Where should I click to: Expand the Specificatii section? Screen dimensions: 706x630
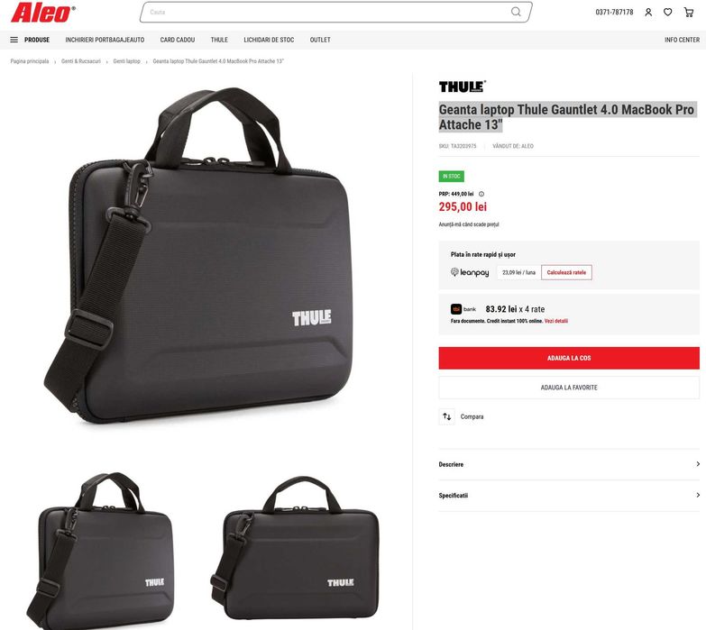569,496
